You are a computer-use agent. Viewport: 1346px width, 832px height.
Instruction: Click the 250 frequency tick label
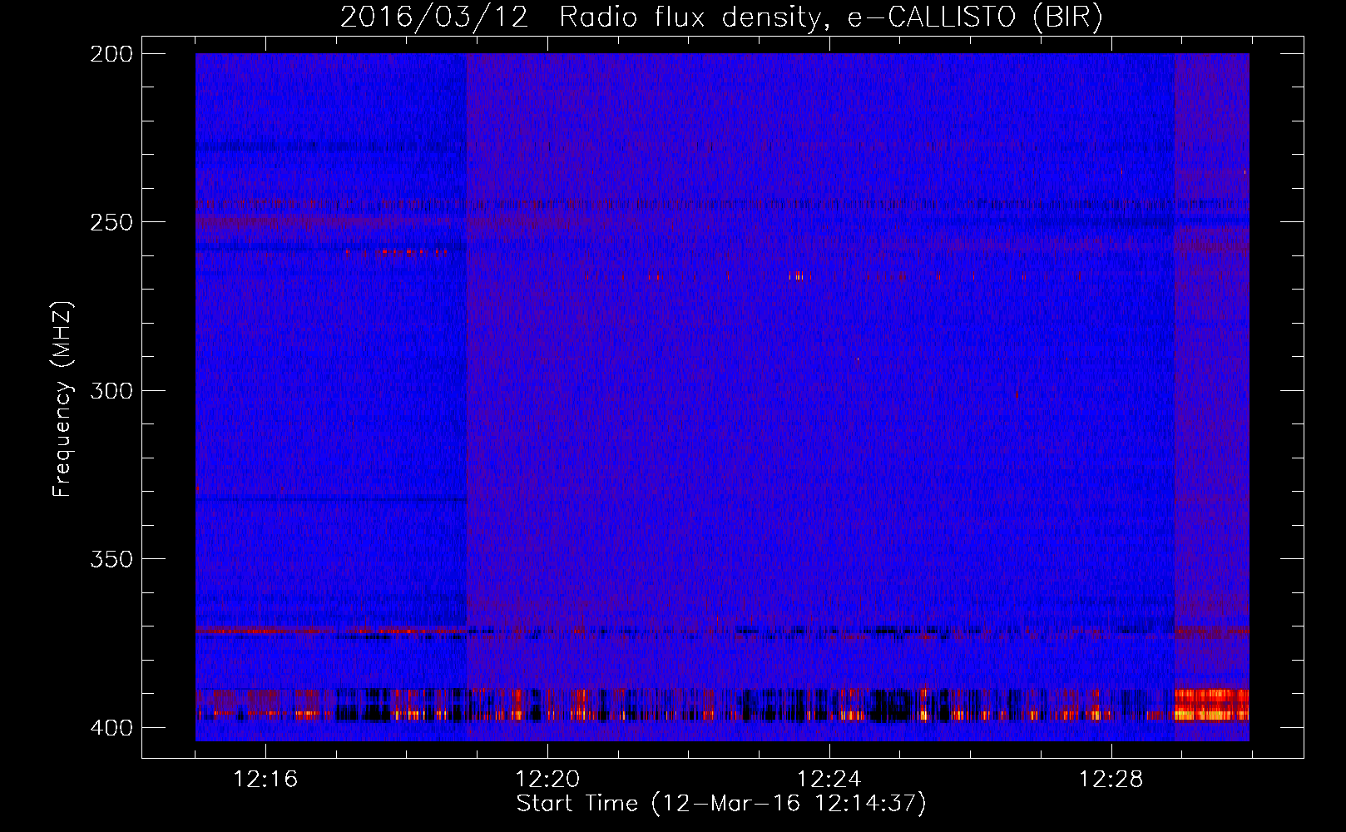click(x=111, y=222)
